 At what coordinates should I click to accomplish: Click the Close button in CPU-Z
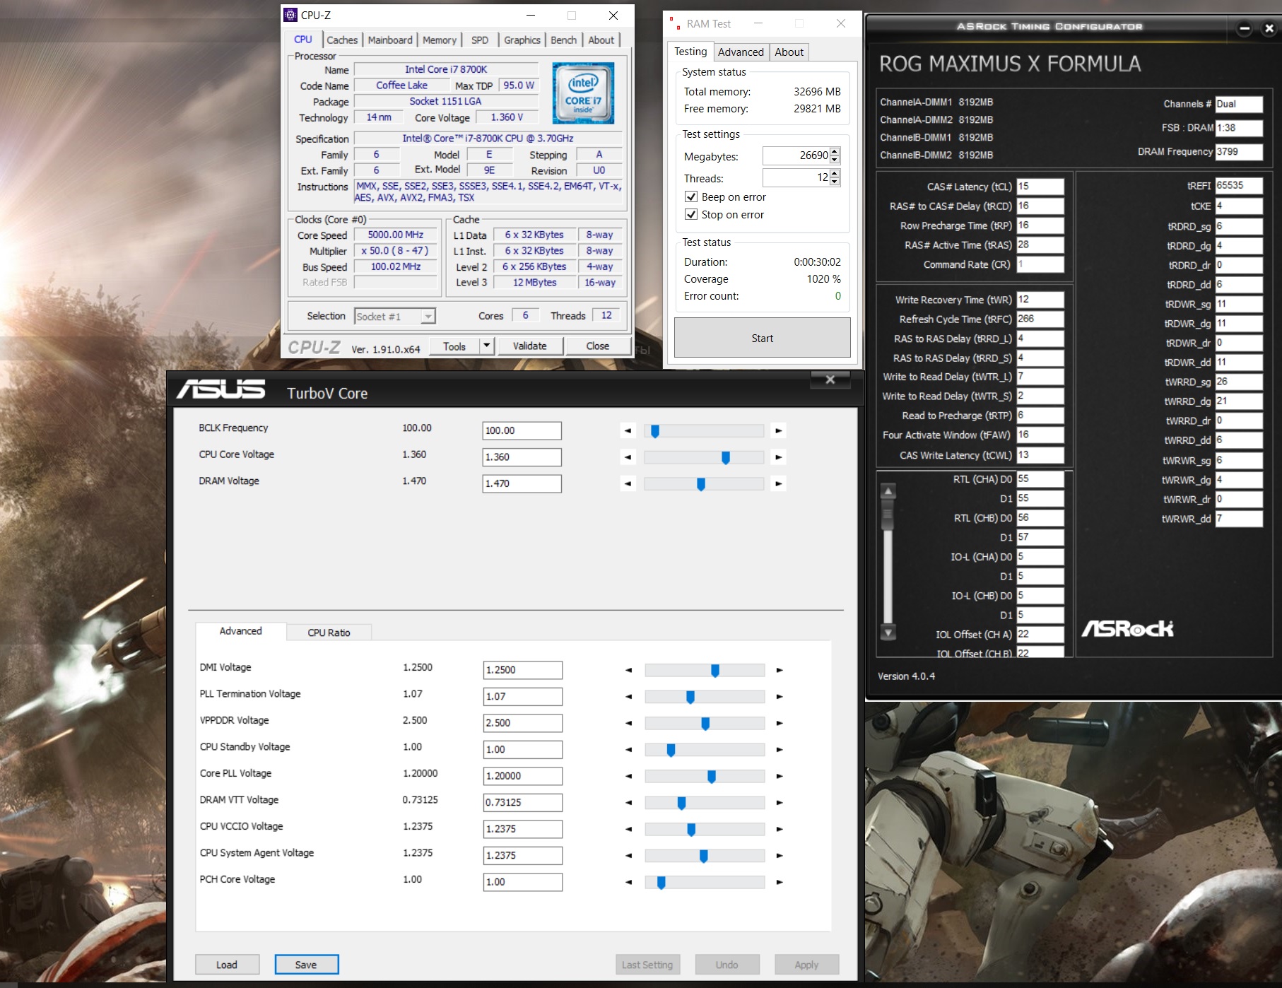coord(597,346)
